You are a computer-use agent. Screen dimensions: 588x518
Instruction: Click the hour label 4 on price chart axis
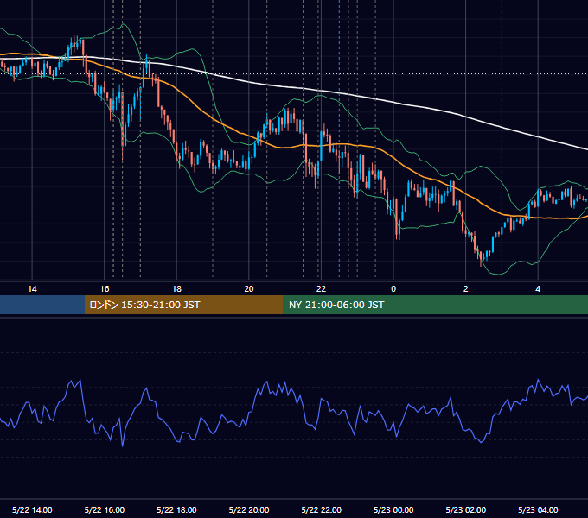tap(538, 289)
